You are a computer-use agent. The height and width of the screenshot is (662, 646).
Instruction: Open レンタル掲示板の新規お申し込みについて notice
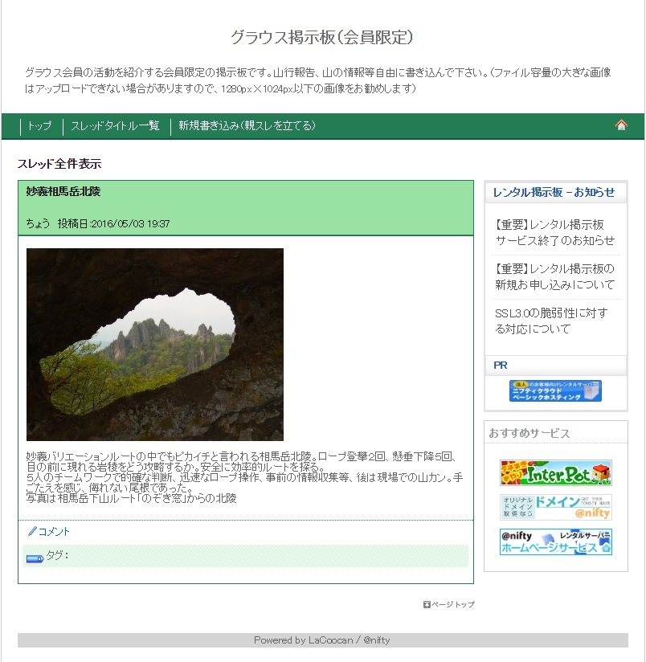[554, 277]
